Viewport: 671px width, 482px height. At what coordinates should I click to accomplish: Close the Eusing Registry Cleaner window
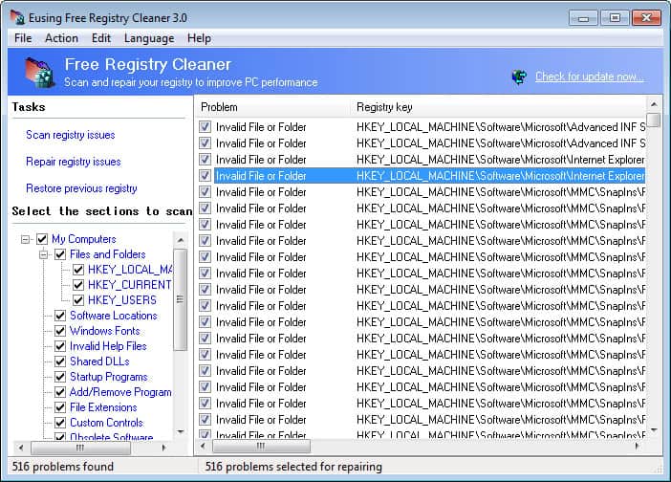[646, 18]
